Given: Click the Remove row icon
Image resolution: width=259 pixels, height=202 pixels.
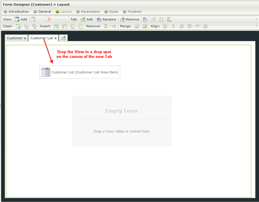Looking at the screenshot, I should pos(114,26).
